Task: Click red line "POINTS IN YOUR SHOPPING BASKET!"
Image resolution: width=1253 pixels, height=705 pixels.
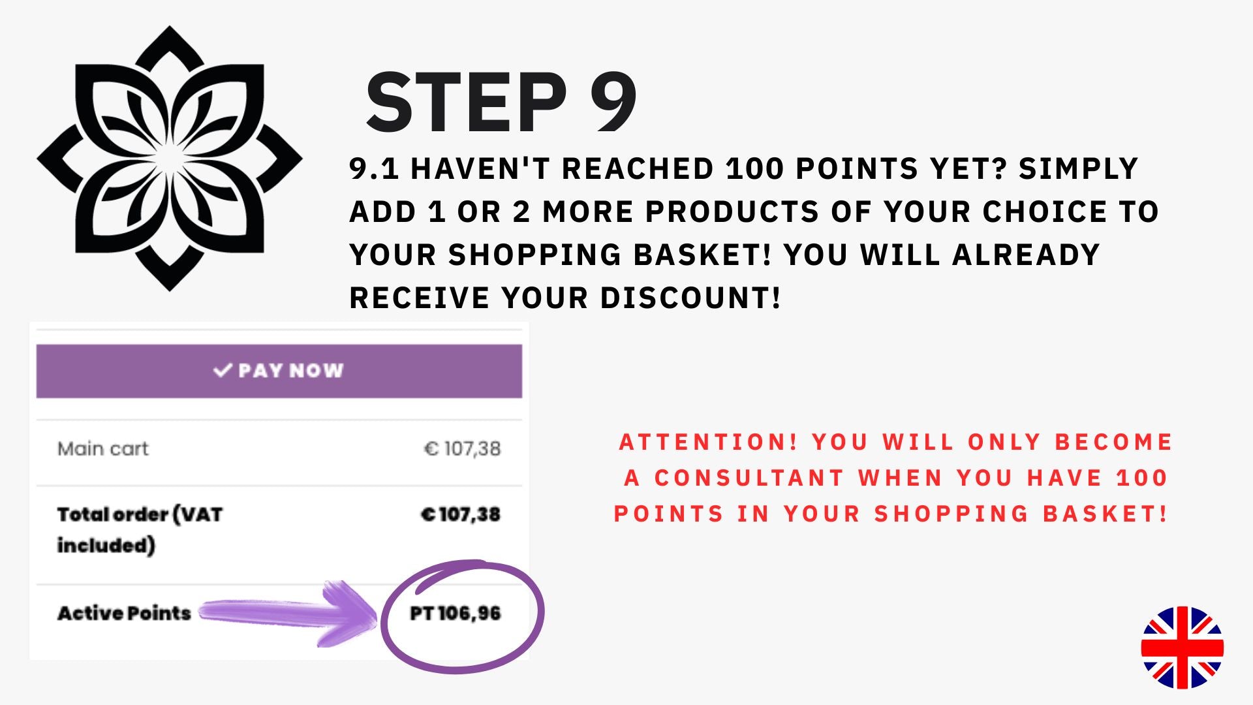Action: (891, 514)
